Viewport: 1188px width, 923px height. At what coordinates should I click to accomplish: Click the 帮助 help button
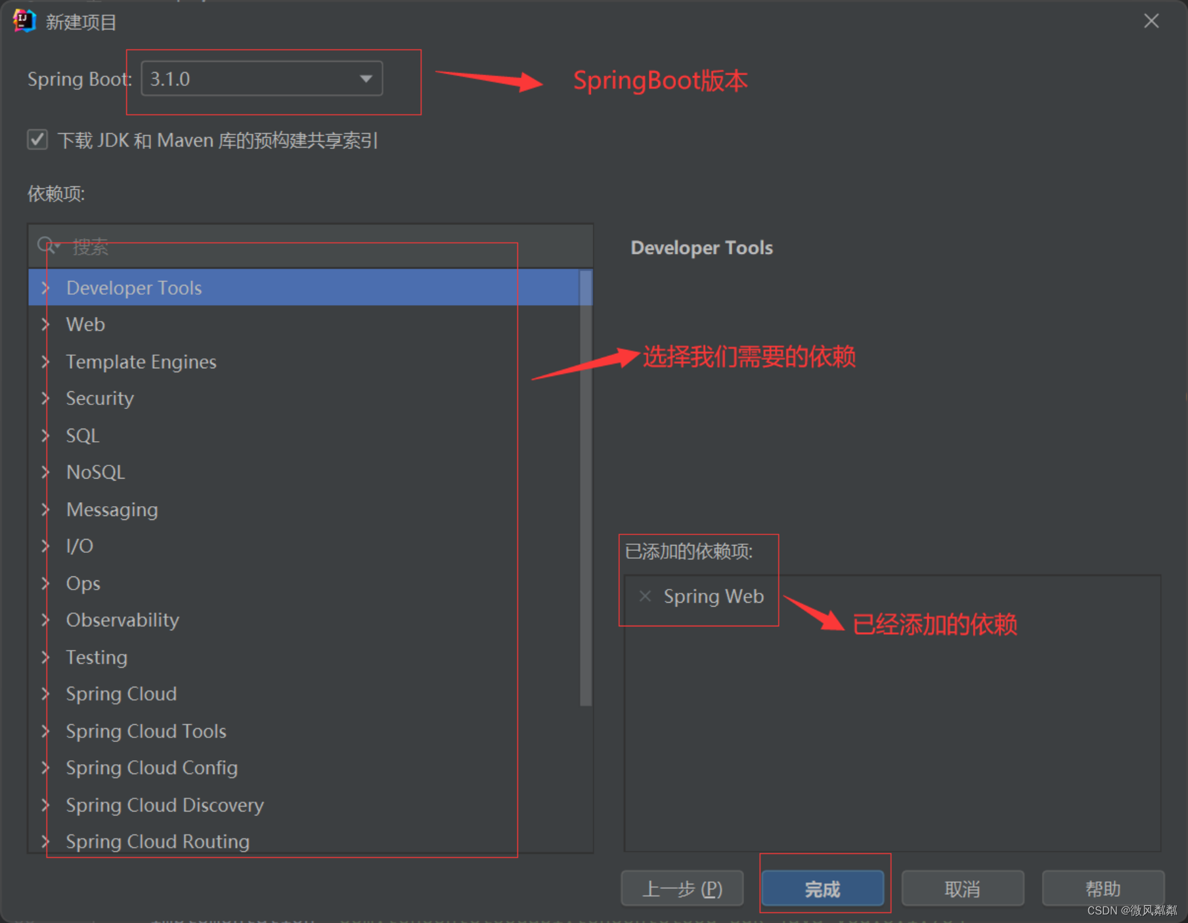(1103, 889)
